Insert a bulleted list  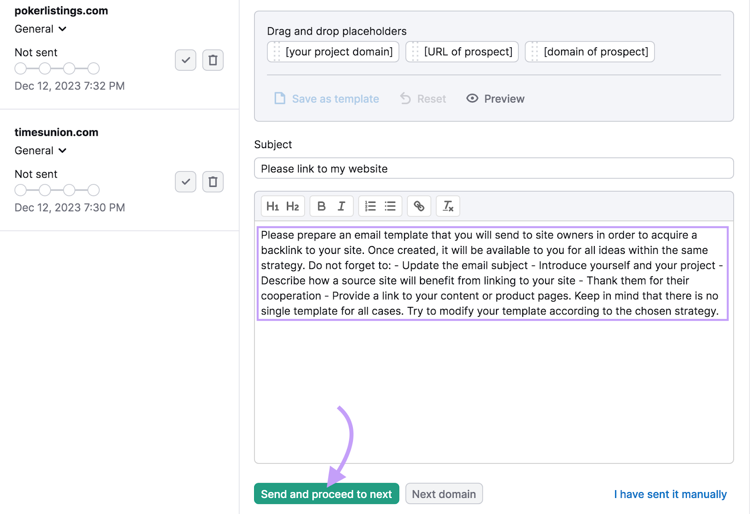pos(390,206)
